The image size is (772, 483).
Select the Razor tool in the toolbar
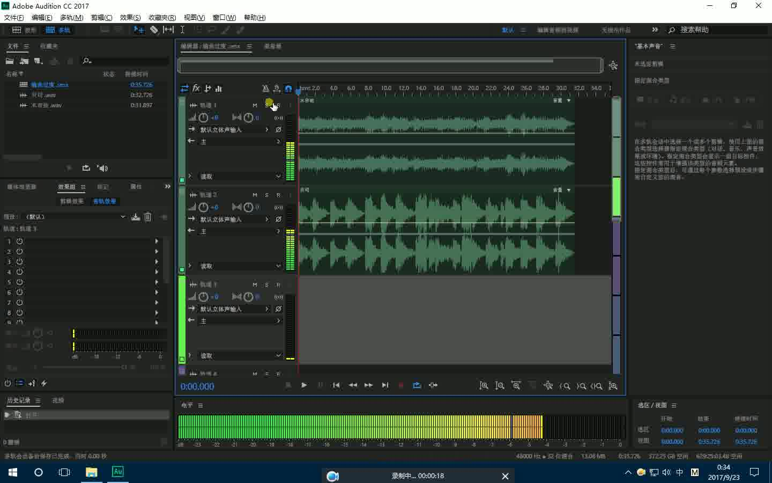(x=154, y=30)
